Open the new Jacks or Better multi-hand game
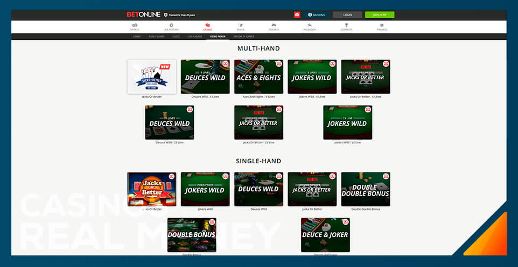Image resolution: width=518 pixels, height=267 pixels. click(x=152, y=77)
